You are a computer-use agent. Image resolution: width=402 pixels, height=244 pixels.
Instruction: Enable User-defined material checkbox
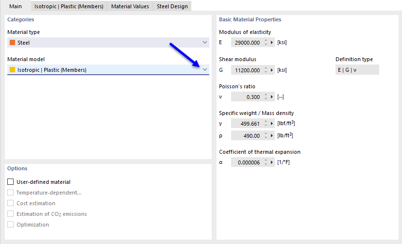pyautogui.click(x=11, y=182)
